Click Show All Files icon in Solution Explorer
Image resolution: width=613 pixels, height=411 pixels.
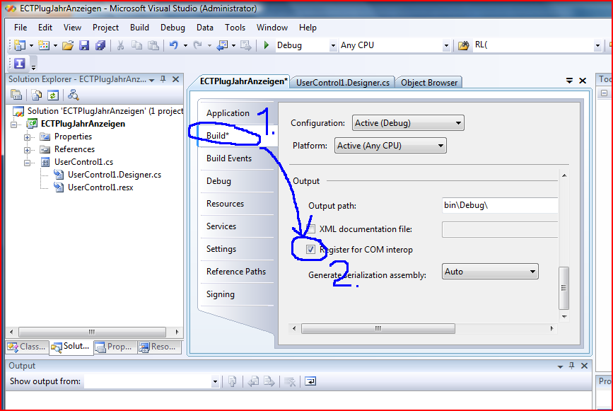tap(37, 95)
